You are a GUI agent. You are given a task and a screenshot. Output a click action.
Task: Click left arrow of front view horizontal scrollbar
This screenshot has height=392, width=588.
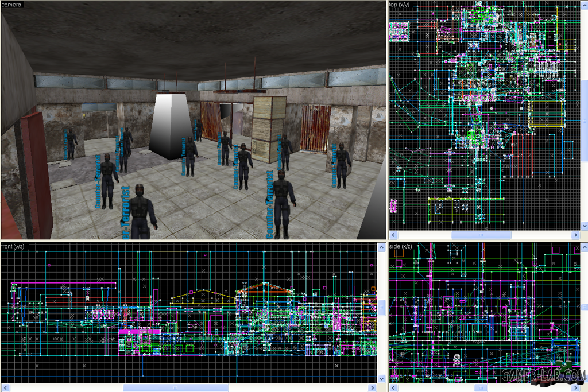pyautogui.click(x=5, y=388)
